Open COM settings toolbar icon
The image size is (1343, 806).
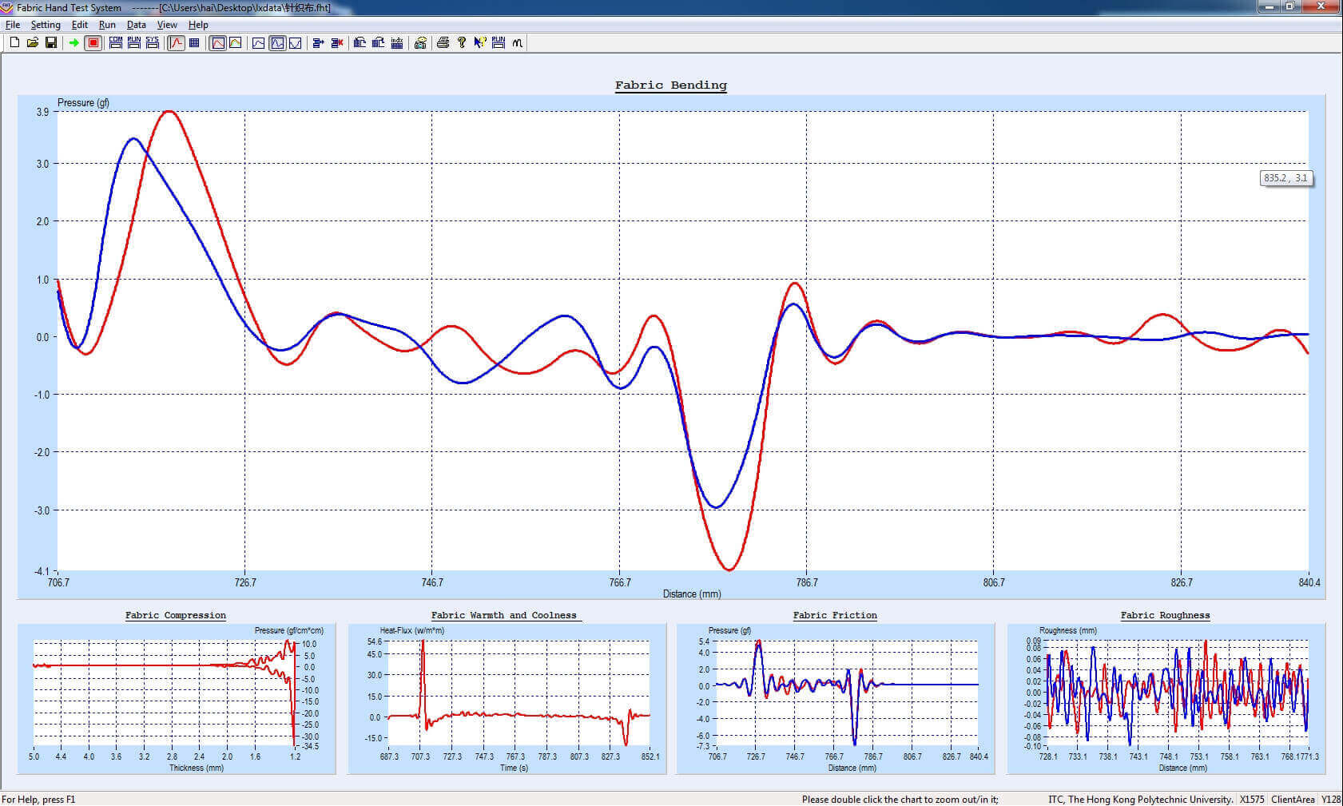pyautogui.click(x=116, y=42)
